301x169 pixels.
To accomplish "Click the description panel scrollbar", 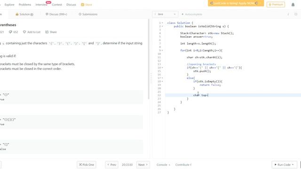I will (x=149, y=59).
